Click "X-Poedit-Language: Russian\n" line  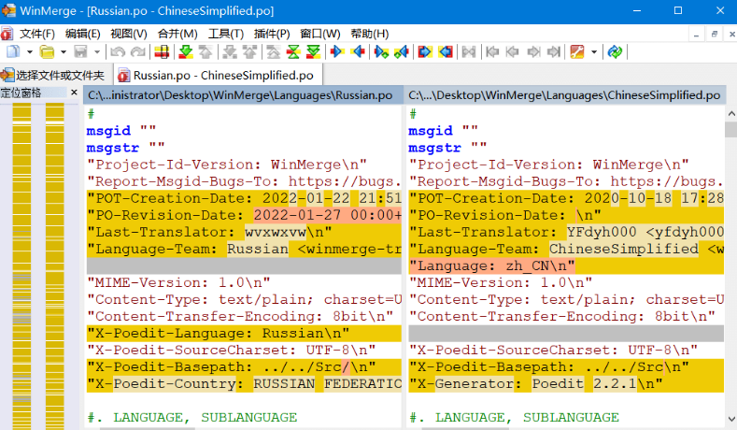(x=244, y=333)
